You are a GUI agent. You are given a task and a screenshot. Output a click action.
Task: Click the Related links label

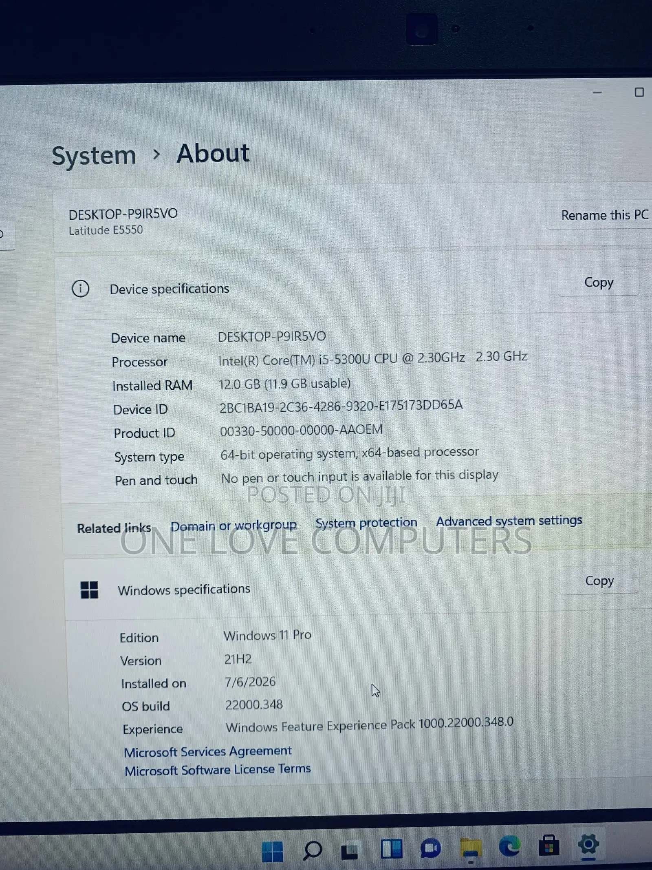[x=114, y=528]
